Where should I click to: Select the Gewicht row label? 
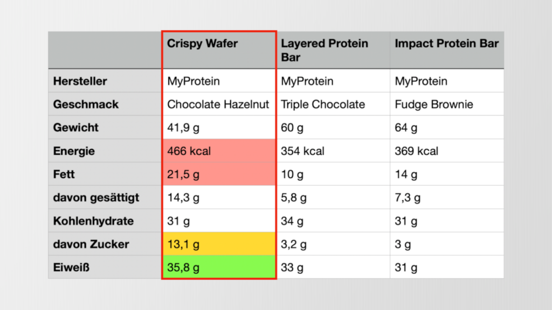105,127
